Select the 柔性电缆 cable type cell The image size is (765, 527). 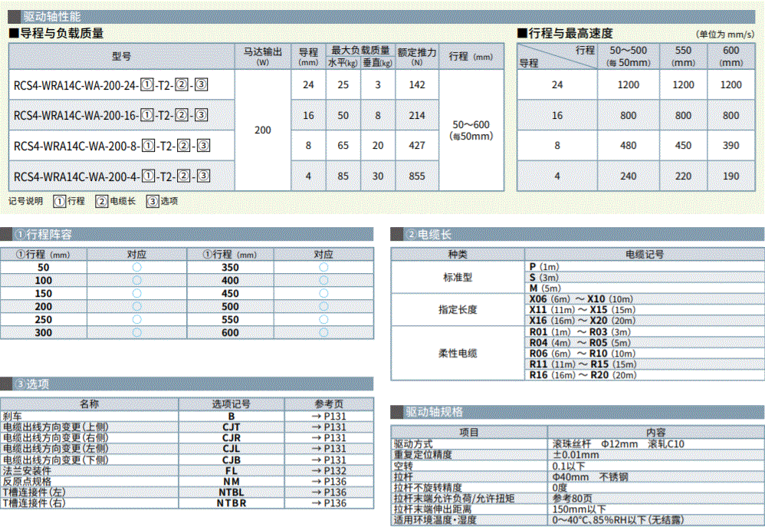458,353
